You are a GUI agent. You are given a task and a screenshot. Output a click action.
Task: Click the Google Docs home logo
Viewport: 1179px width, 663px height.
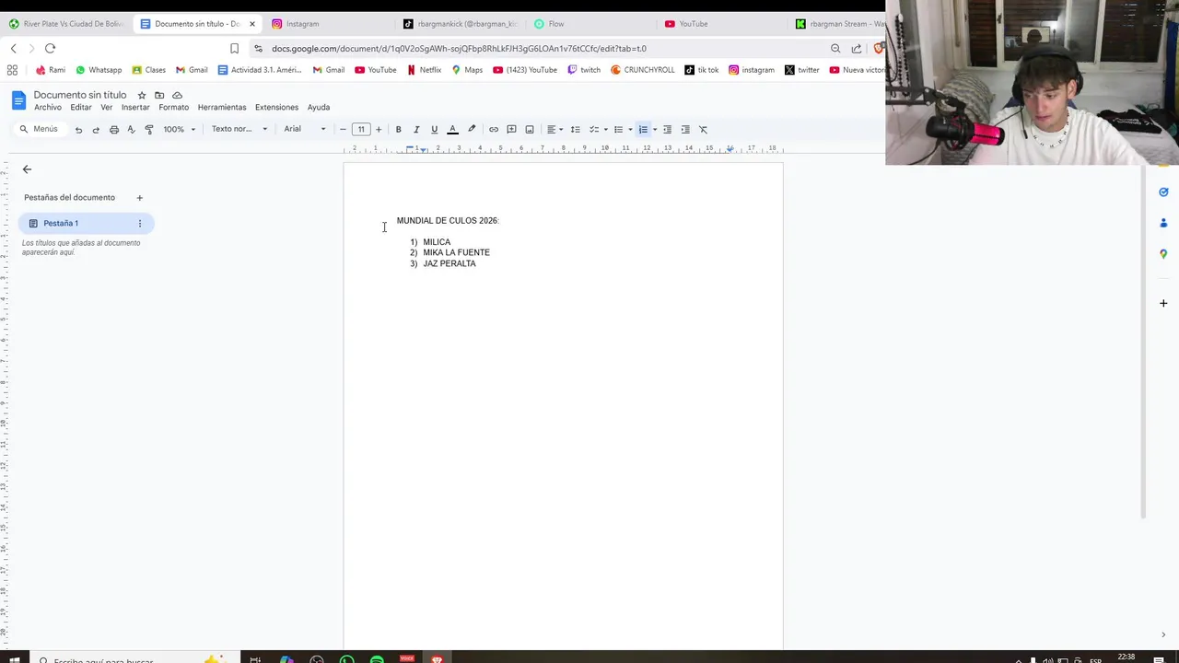(x=18, y=100)
